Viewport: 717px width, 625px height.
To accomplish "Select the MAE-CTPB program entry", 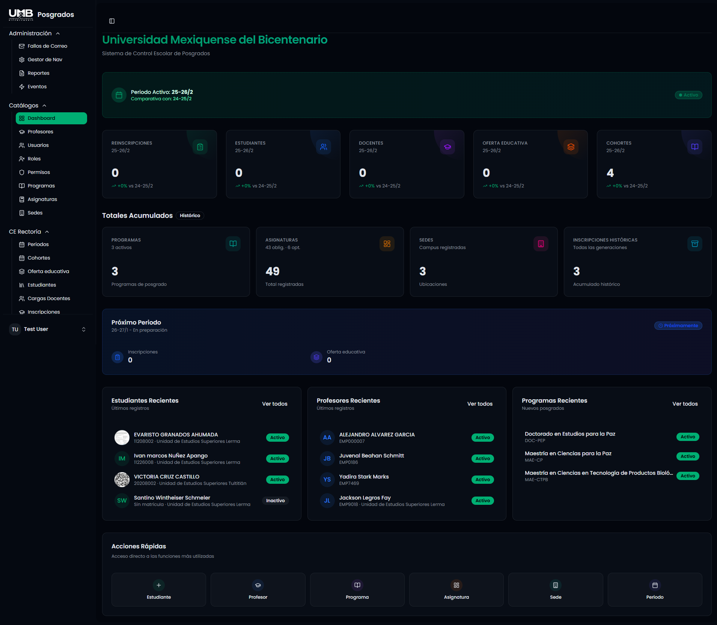I will point(612,476).
